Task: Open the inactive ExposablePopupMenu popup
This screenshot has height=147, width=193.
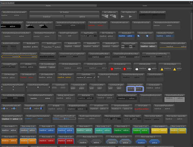Action: 7,119
